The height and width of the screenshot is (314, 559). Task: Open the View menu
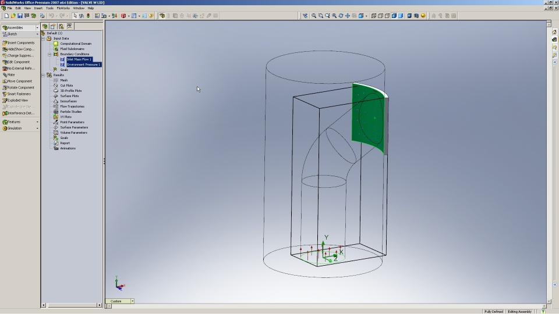point(27,8)
